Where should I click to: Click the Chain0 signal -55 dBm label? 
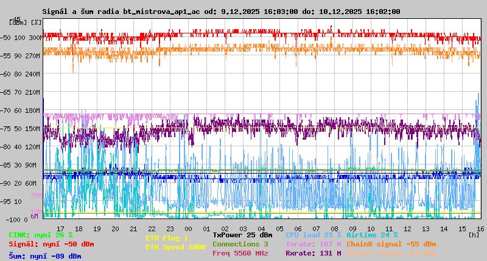(391, 244)
